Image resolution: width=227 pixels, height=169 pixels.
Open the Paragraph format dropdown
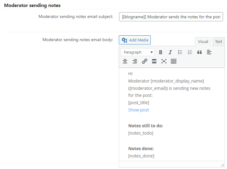138,52
